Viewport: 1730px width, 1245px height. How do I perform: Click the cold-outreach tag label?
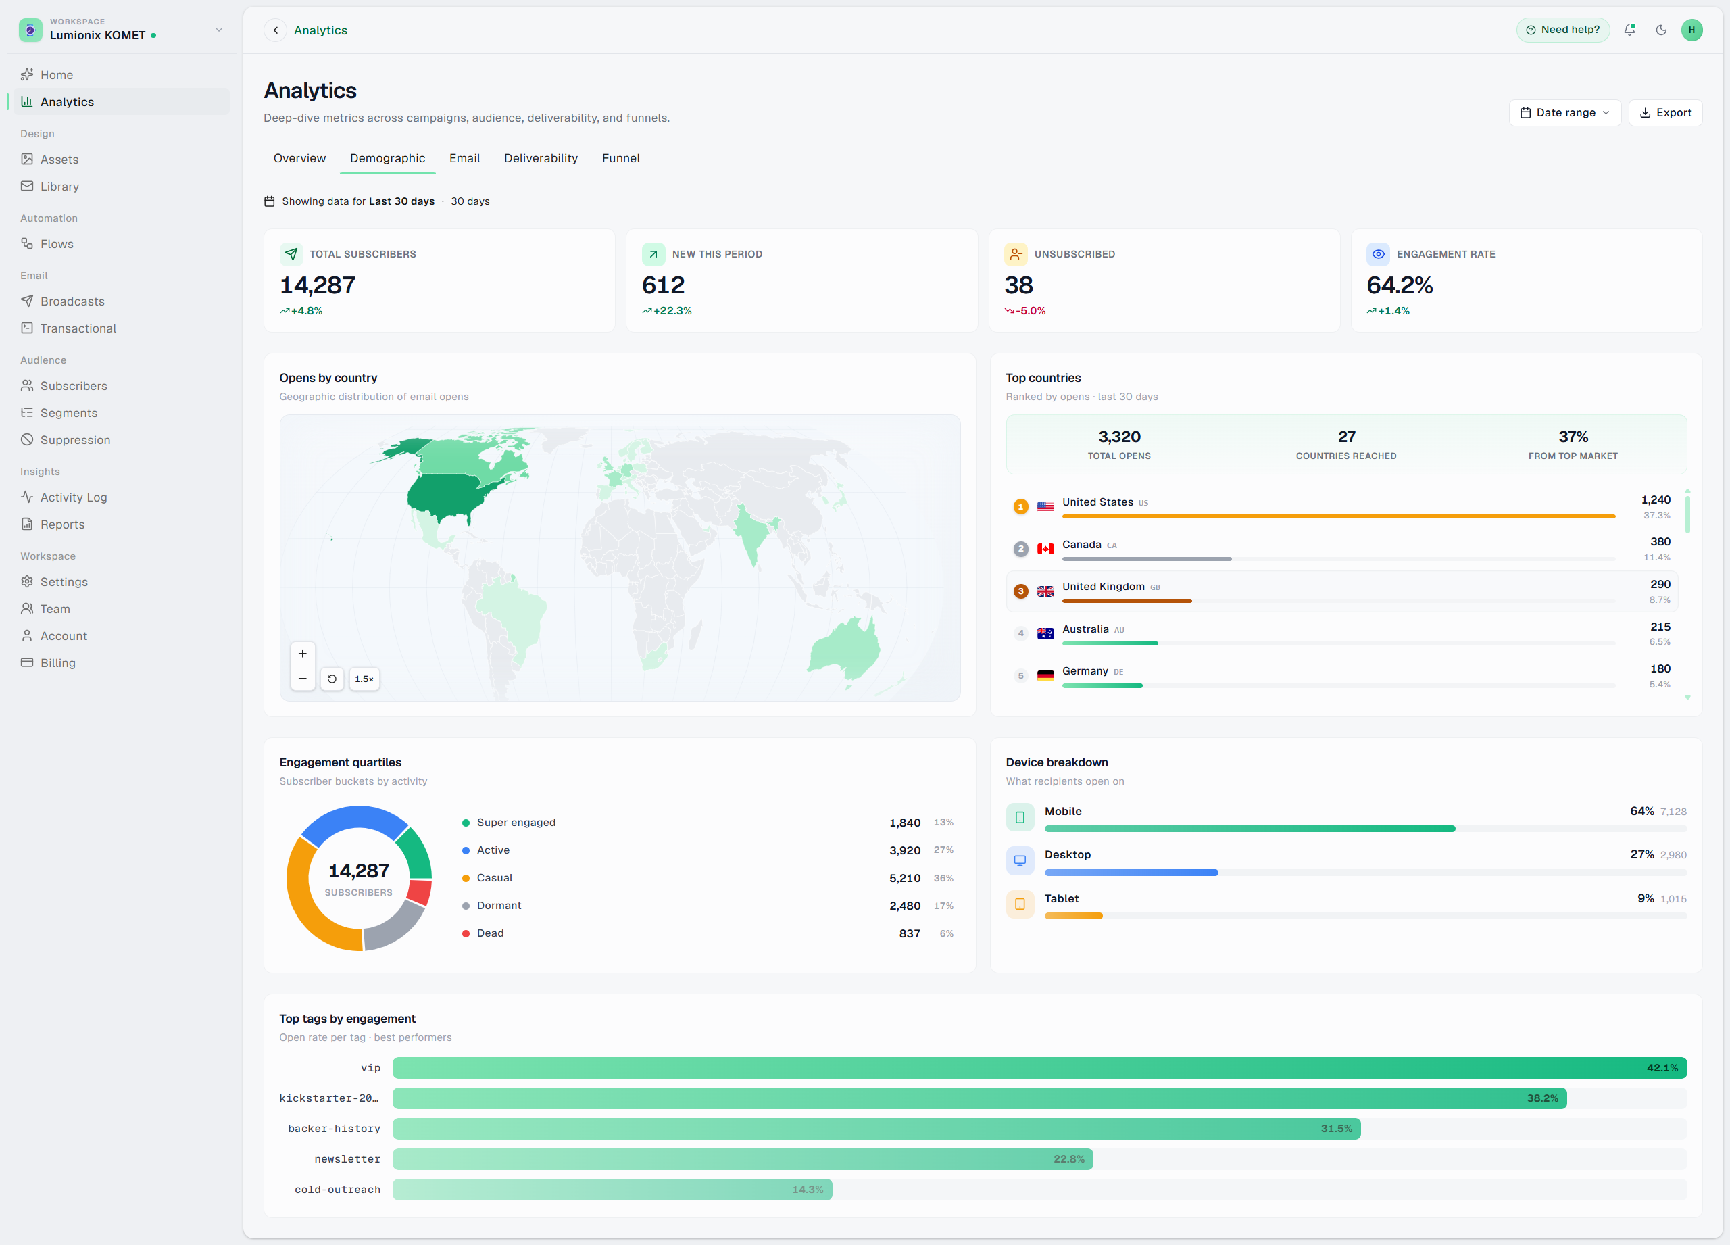(337, 1190)
